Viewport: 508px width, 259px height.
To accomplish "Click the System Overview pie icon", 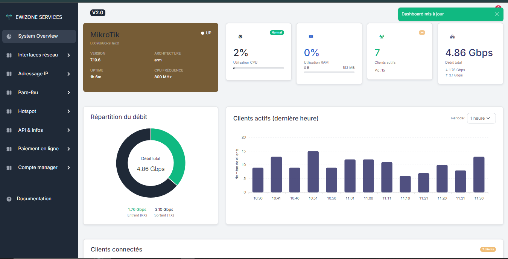I will click(x=9, y=36).
